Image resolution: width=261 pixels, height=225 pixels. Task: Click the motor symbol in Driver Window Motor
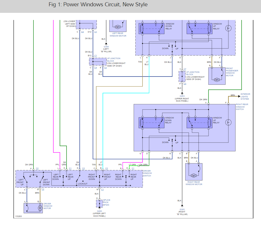[40, 208]
